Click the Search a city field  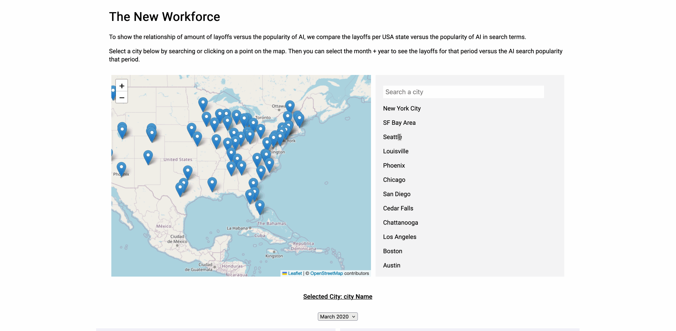pyautogui.click(x=463, y=92)
